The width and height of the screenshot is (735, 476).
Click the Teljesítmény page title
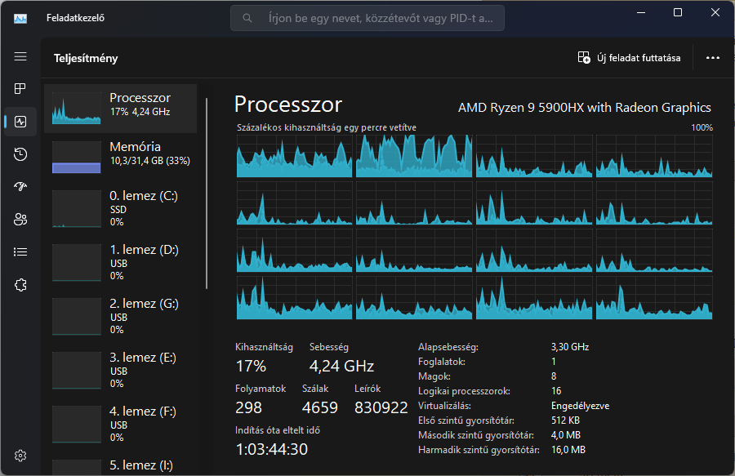[x=86, y=58]
